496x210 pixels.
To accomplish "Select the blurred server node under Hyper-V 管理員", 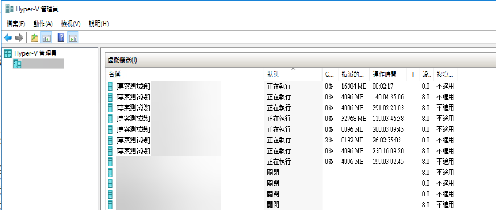I will coord(38,64).
